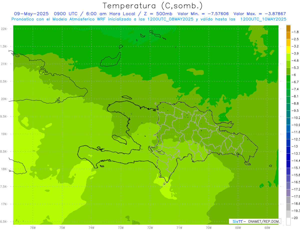Click the '-8.8' colorbar value
300x231 pixels.
tap(295, 103)
